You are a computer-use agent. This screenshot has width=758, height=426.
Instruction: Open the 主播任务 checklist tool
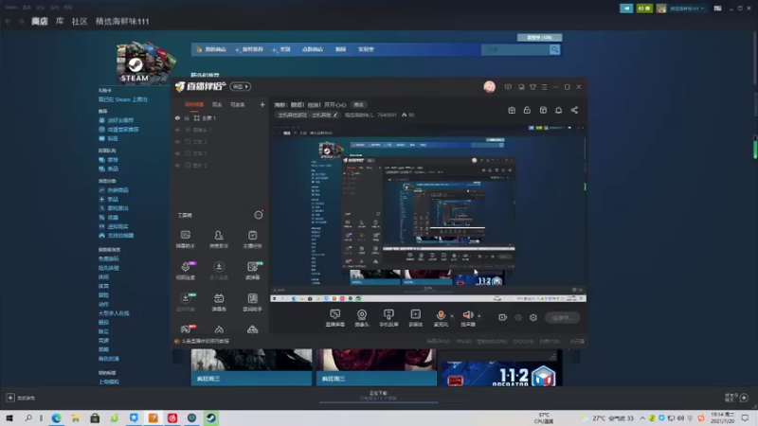click(x=252, y=240)
